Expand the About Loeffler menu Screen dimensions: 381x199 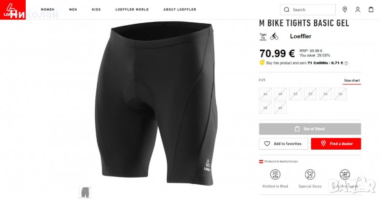click(180, 9)
